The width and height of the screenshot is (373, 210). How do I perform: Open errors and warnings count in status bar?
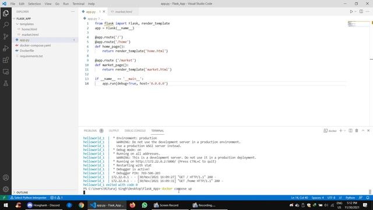[x=57, y=198]
